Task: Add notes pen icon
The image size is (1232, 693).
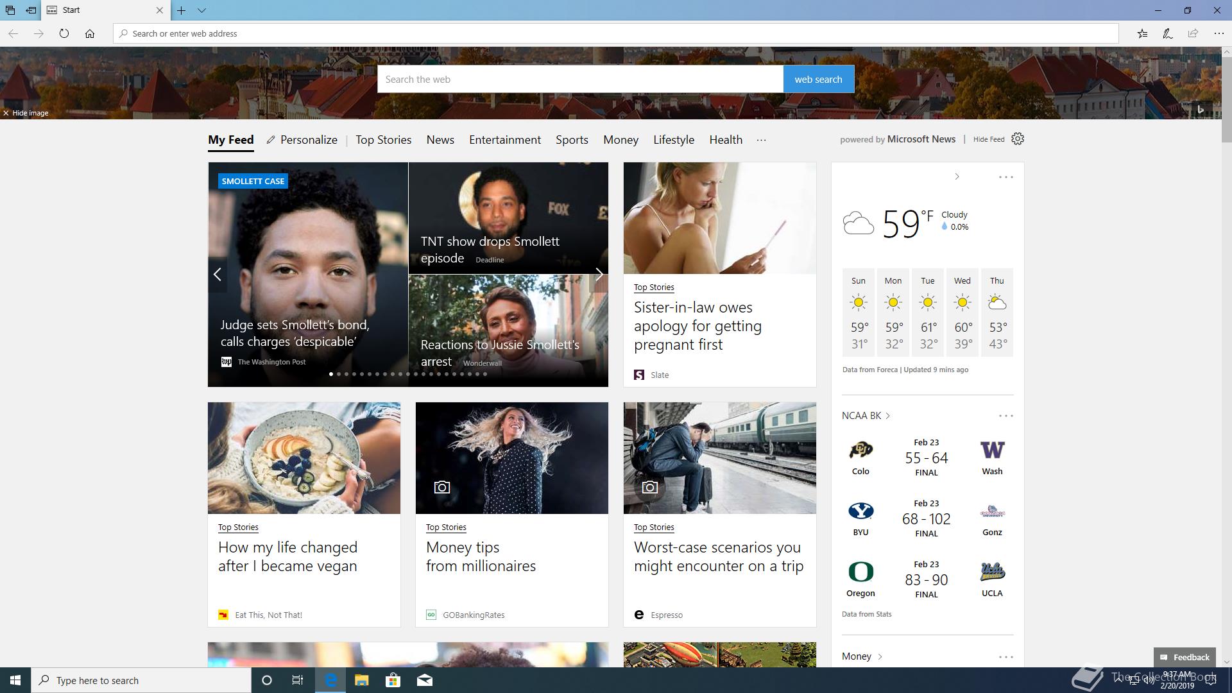Action: (x=1168, y=33)
